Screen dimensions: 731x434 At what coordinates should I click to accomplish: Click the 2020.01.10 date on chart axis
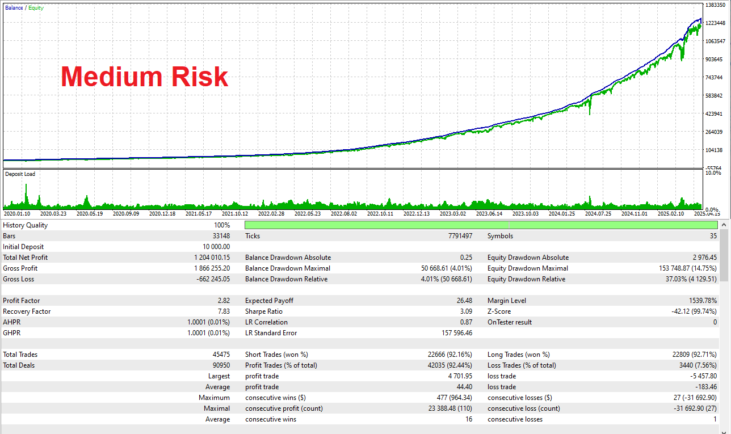17,214
